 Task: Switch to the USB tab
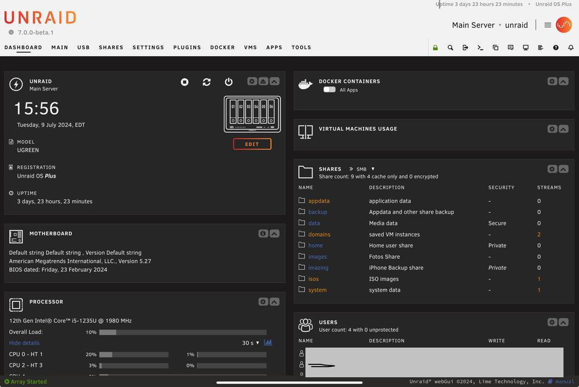(83, 48)
